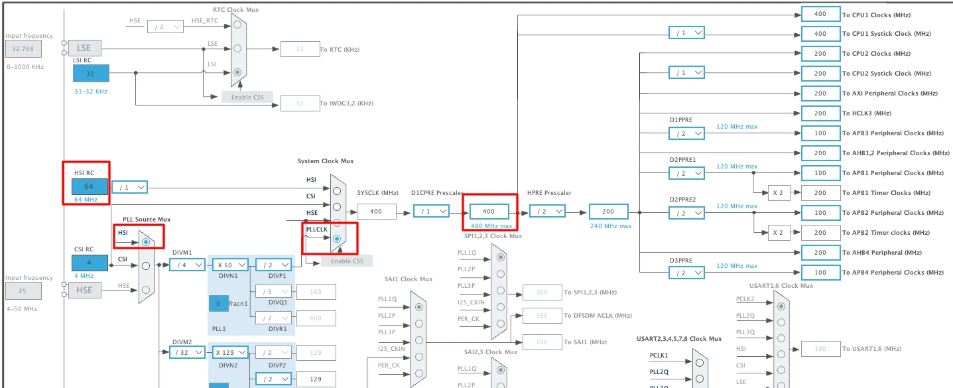The image size is (953, 388).
Task: Select CSI in System Clock Mux
Action: click(337, 206)
